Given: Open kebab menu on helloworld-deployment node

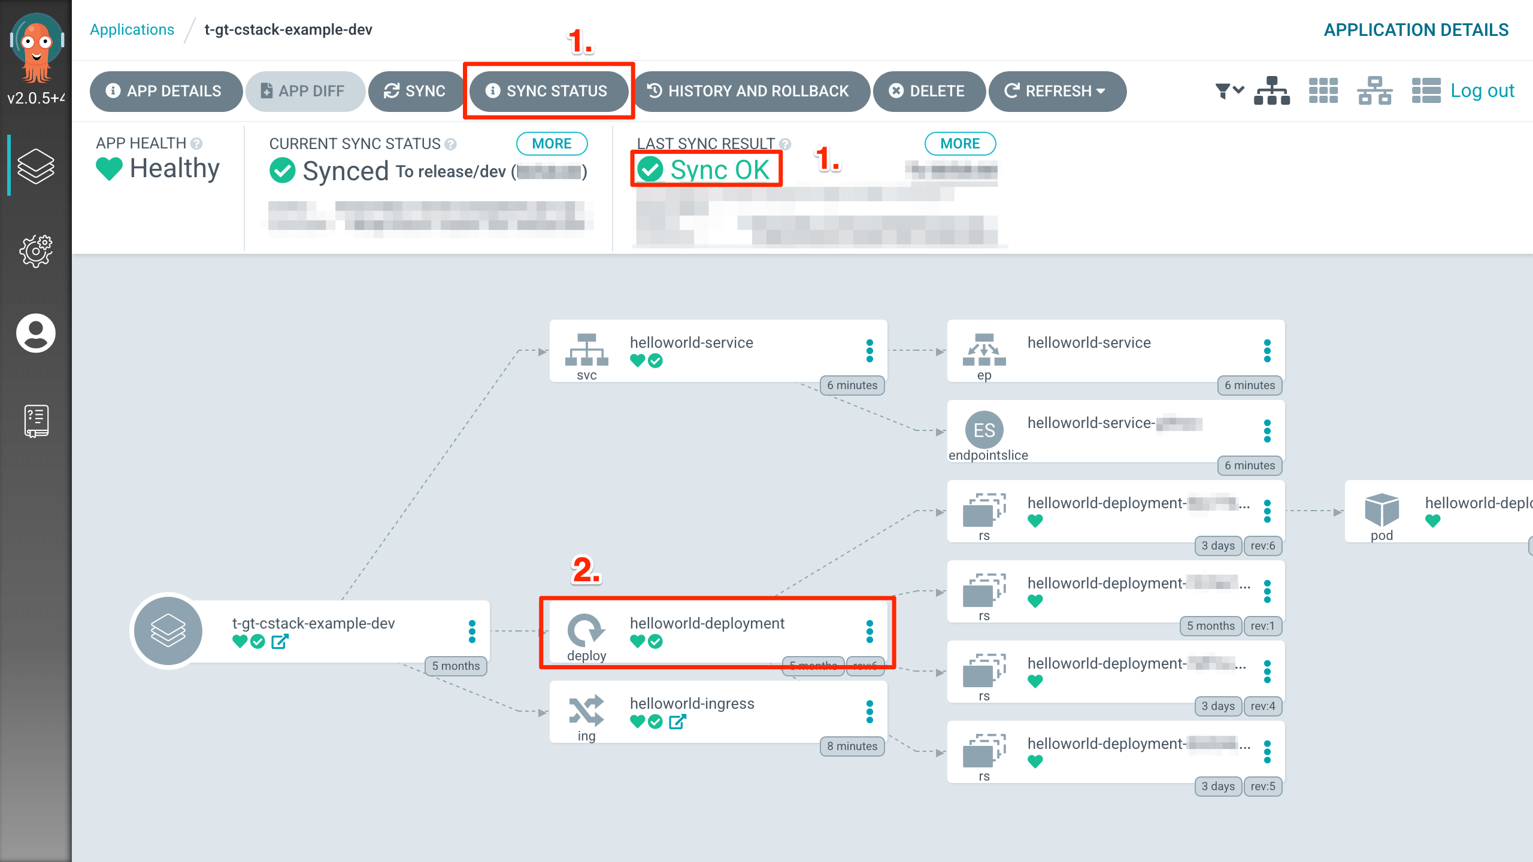Looking at the screenshot, I should [x=868, y=630].
